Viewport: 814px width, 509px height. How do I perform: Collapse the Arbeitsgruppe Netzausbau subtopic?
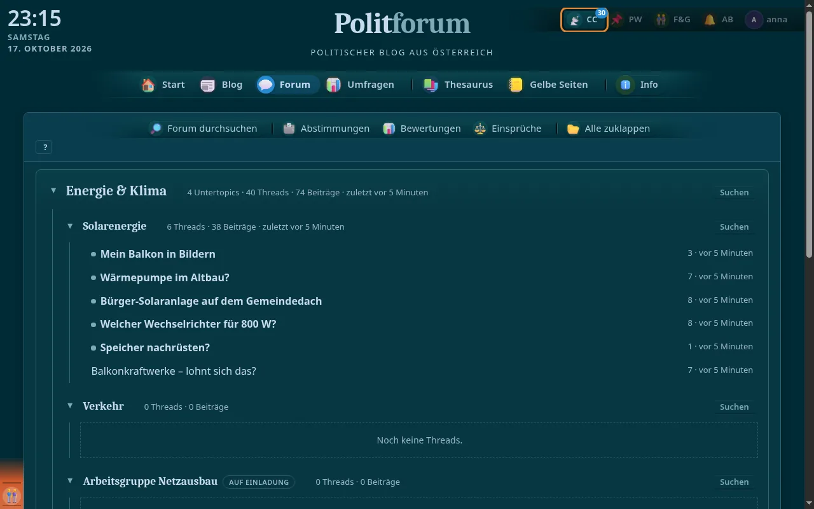click(x=70, y=481)
